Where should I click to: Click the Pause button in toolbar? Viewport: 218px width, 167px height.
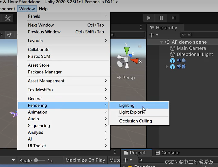tap(161, 18)
